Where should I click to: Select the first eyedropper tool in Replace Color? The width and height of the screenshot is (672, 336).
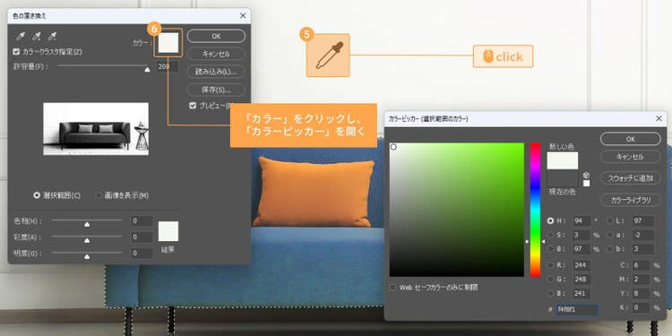[x=20, y=37]
